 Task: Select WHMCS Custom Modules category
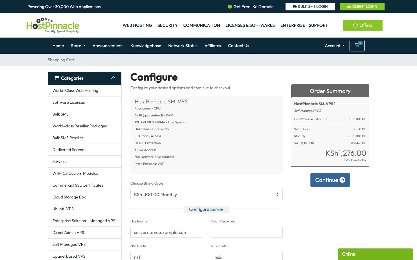(x=85, y=173)
